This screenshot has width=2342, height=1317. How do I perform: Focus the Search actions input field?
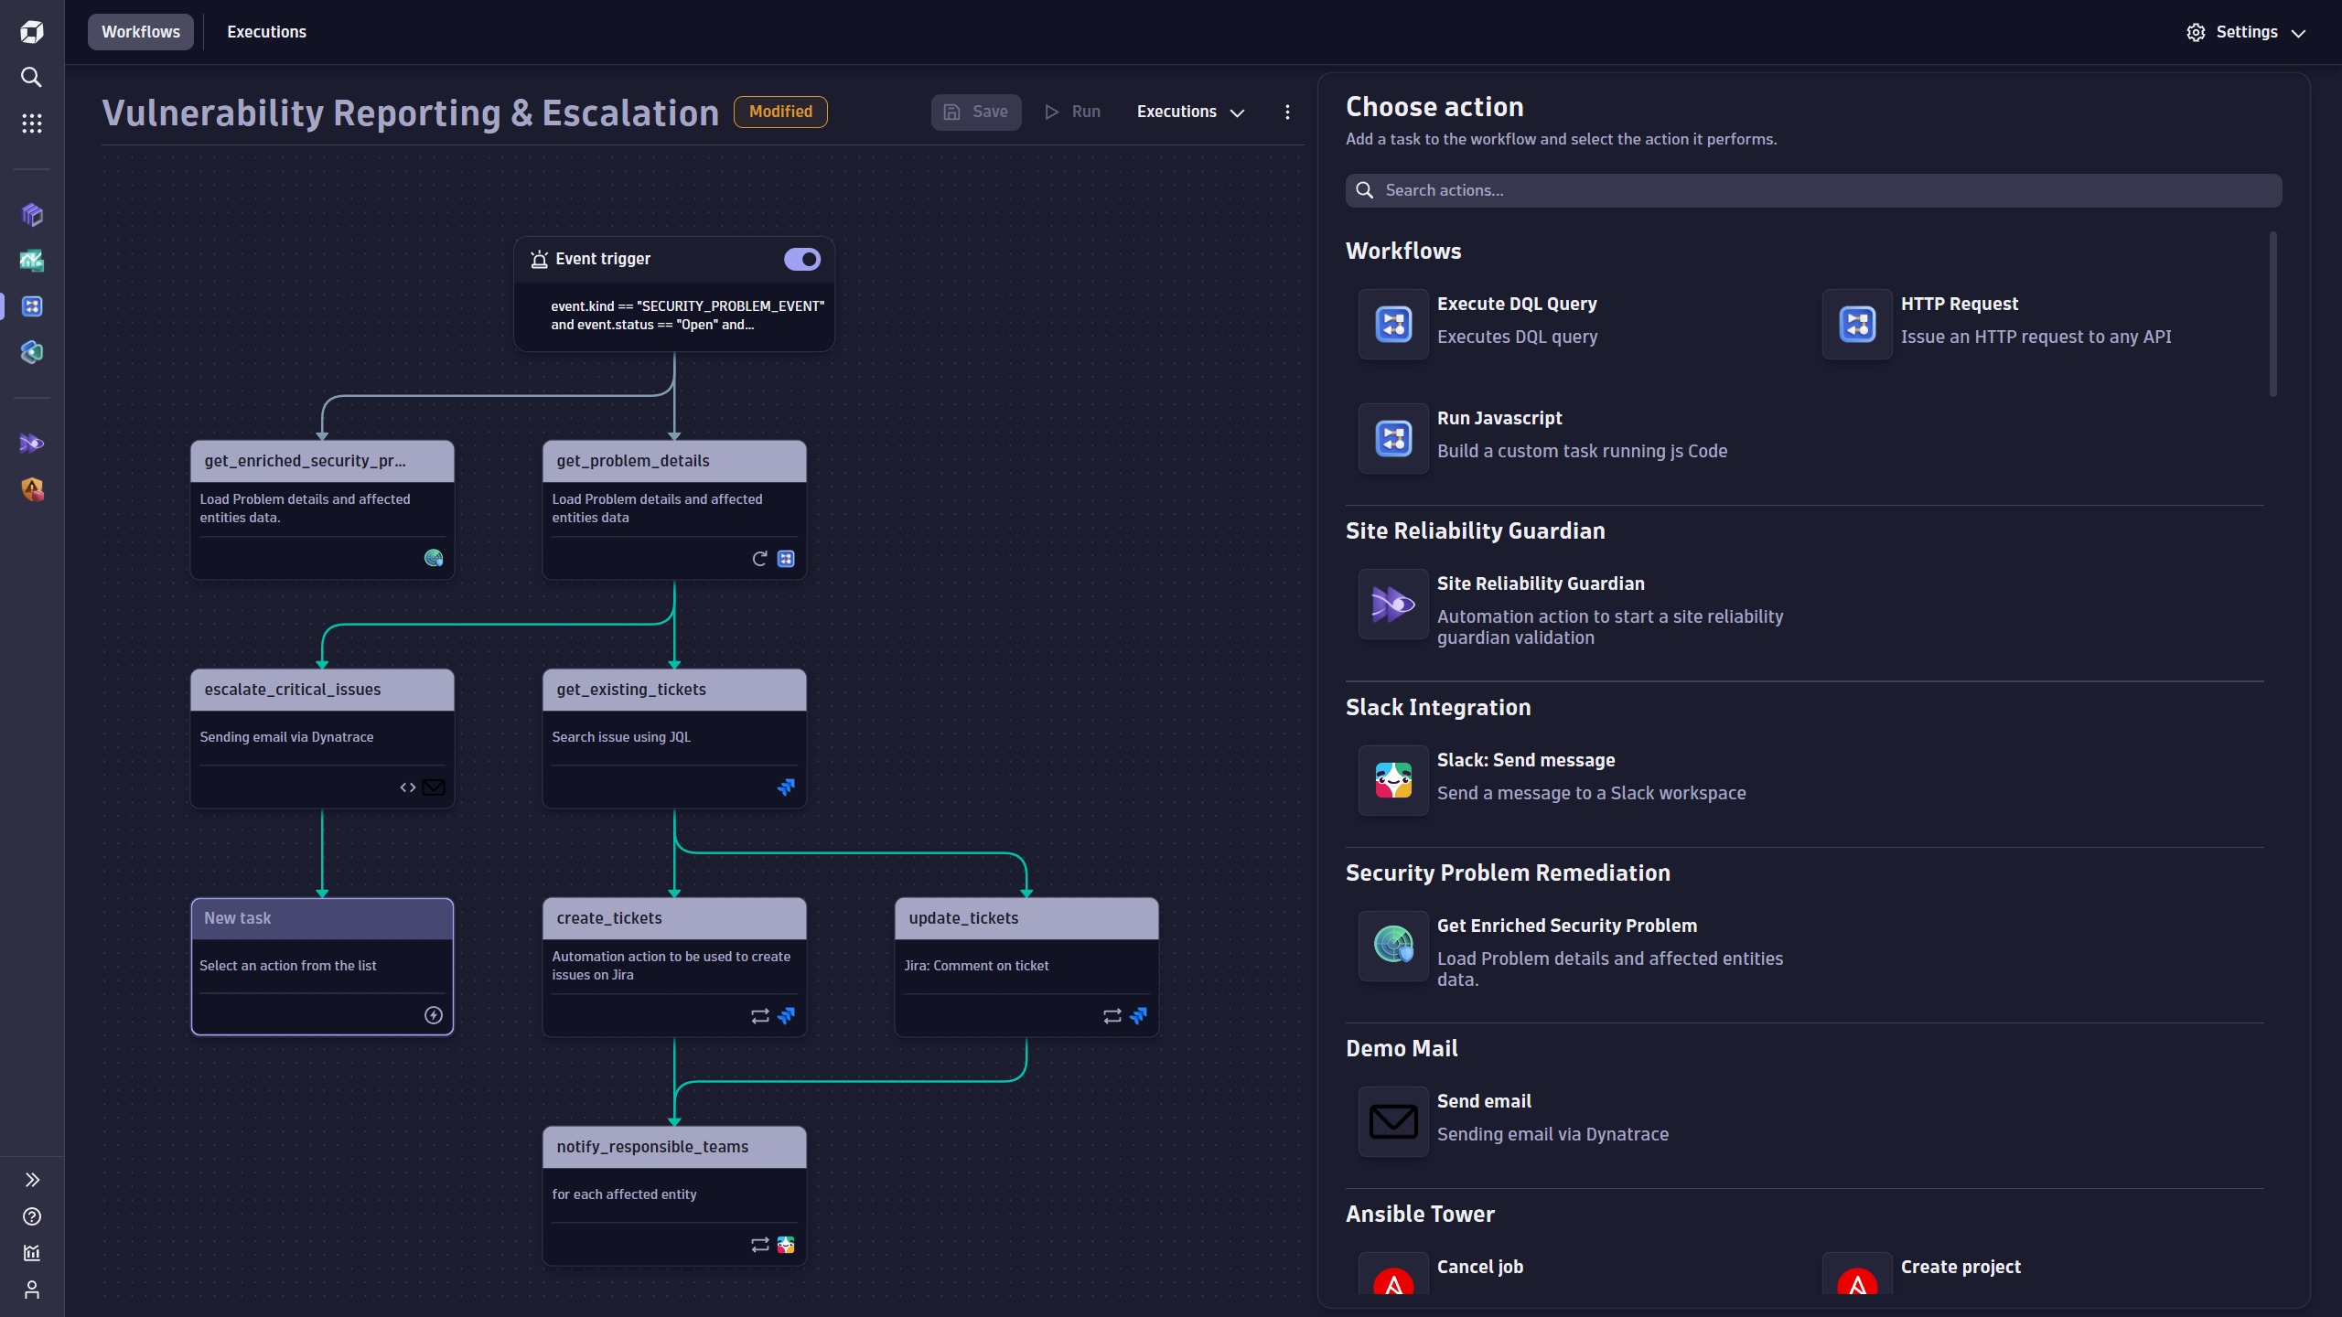click(1811, 190)
